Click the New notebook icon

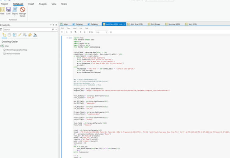coord(2,9)
